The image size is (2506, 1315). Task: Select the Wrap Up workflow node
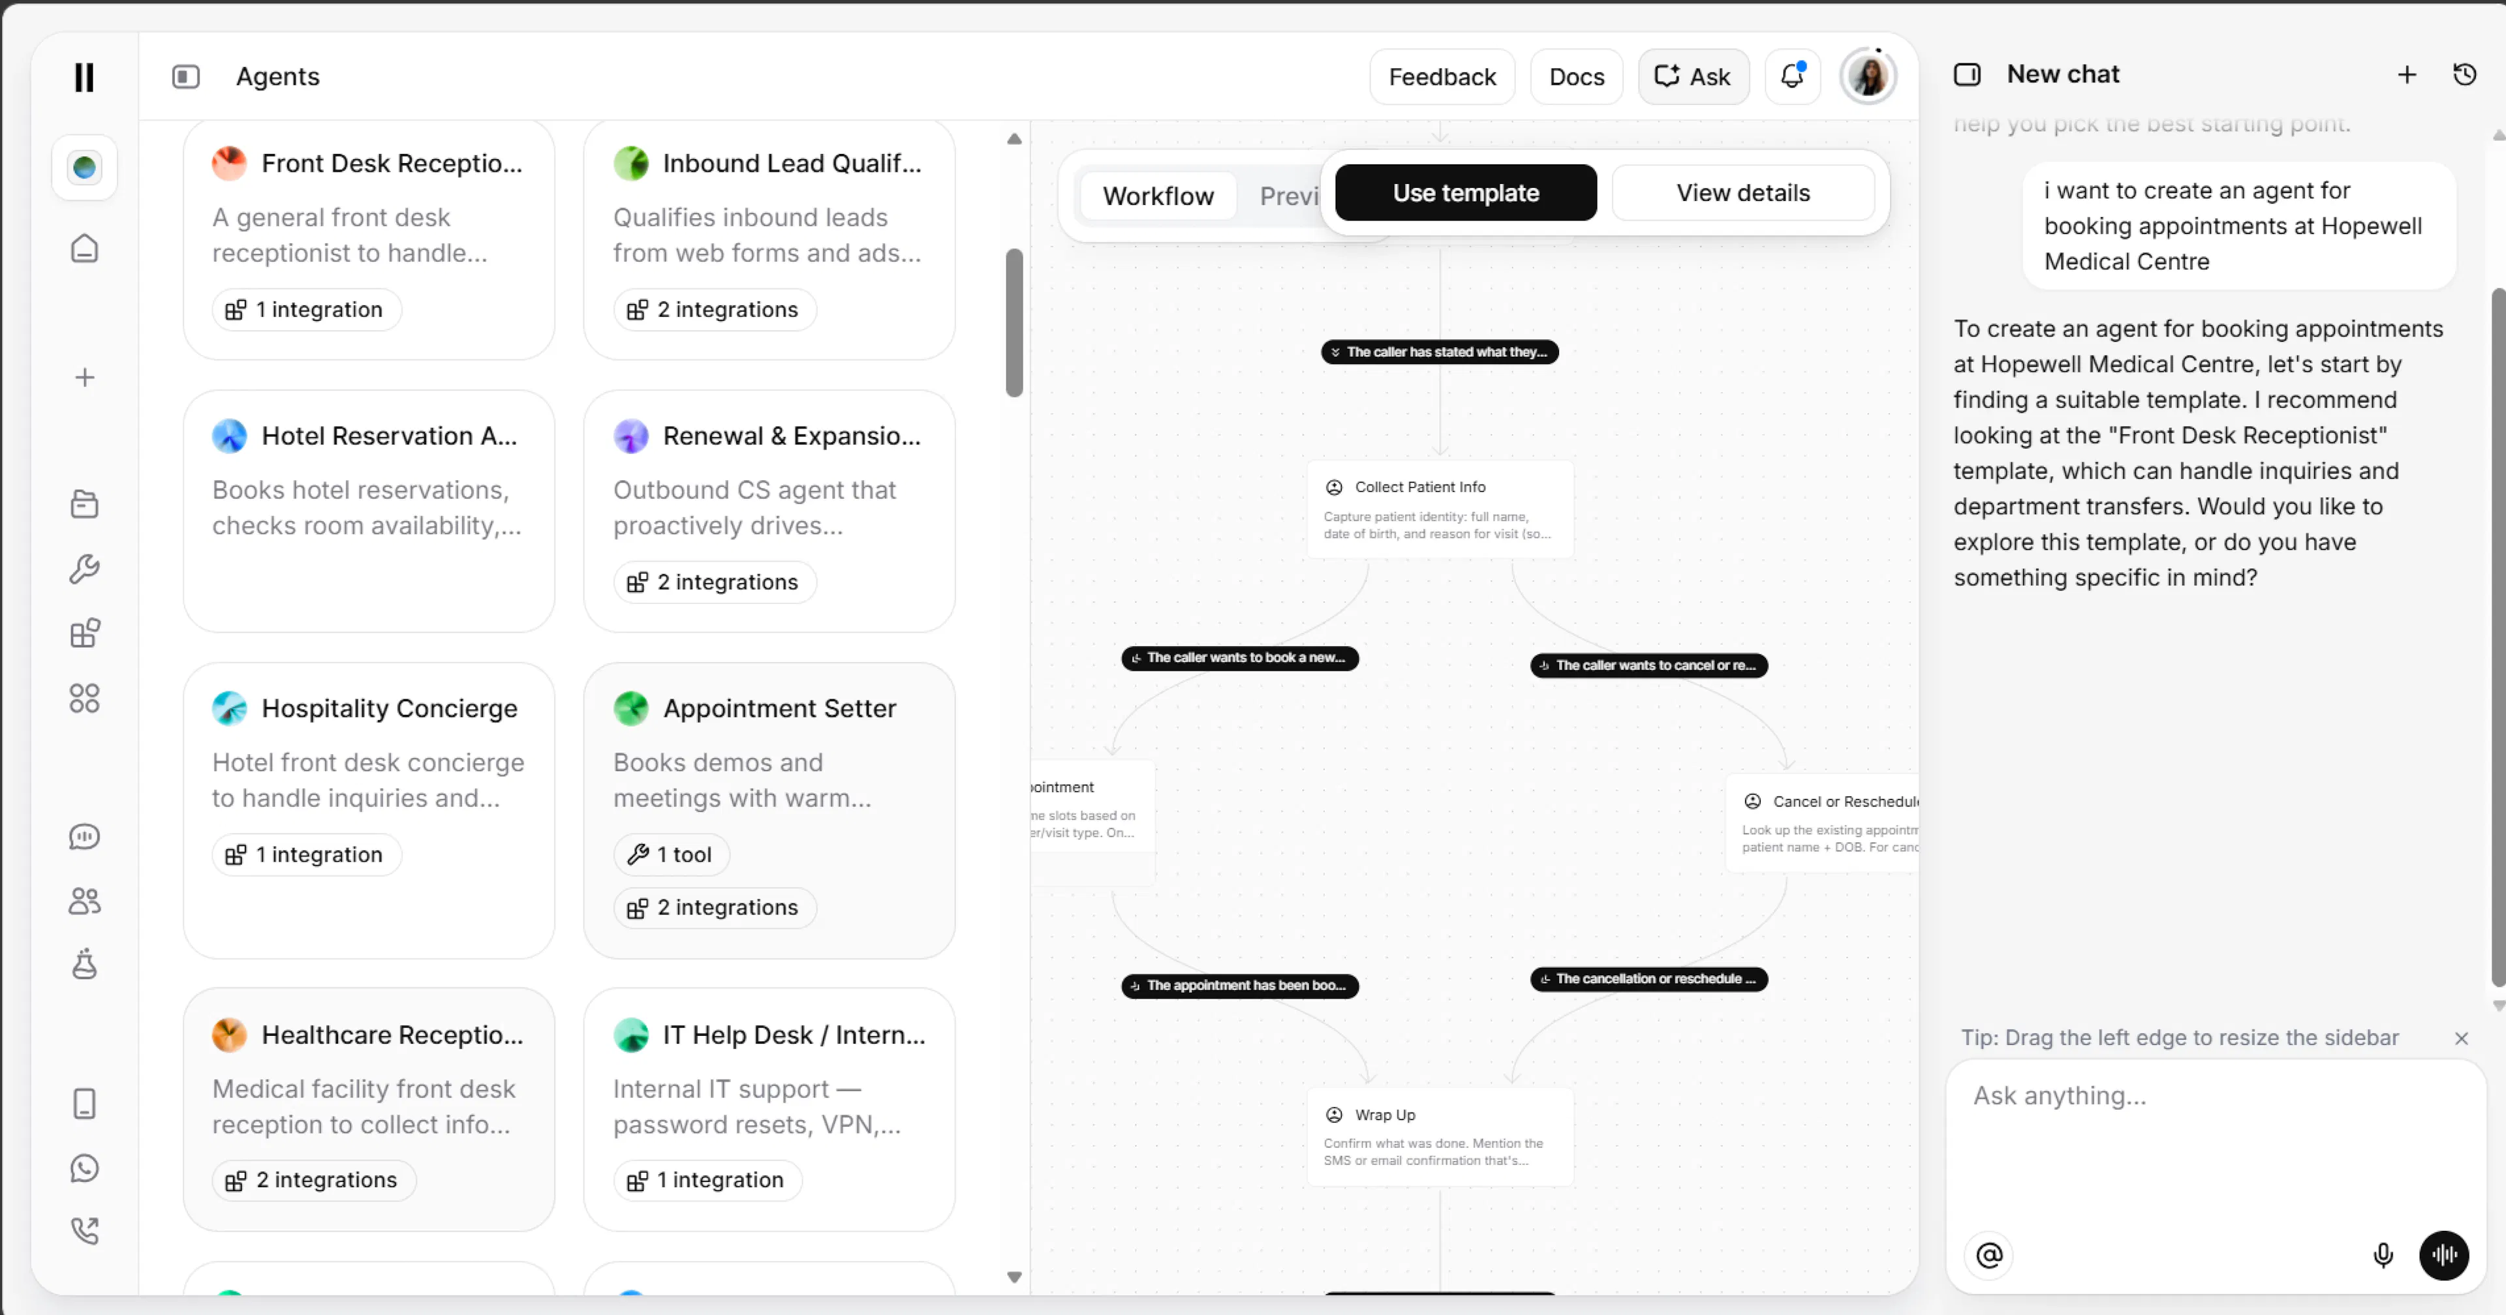tap(1440, 1137)
